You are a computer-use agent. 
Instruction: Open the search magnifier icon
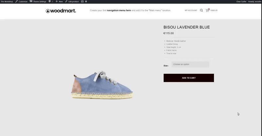pos(201,10)
